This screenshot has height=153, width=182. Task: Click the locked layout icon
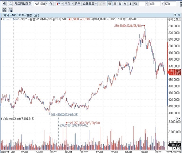(11, 10)
